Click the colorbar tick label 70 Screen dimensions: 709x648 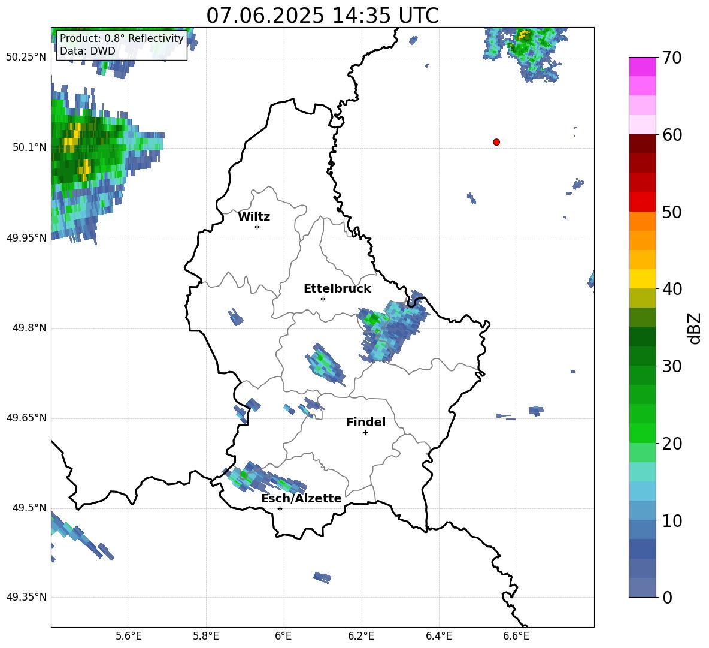672,58
